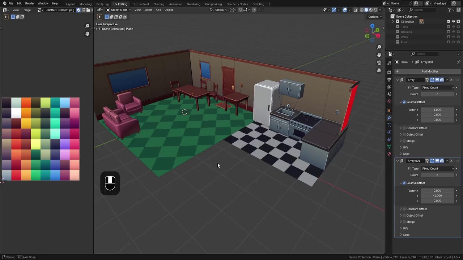Toggle the snap magnet icon
Screen dimensions: 463x260
240,10
